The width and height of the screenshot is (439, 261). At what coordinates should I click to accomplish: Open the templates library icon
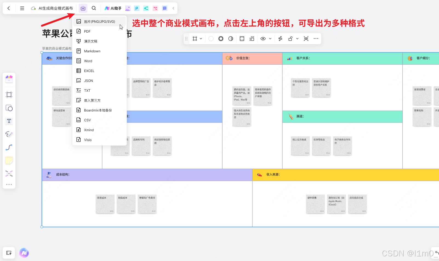tap(9, 79)
